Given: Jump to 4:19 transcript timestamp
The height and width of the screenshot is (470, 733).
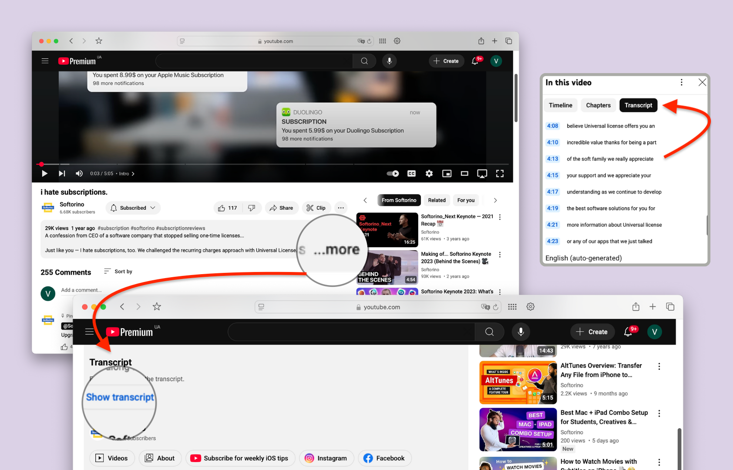Looking at the screenshot, I should (552, 208).
